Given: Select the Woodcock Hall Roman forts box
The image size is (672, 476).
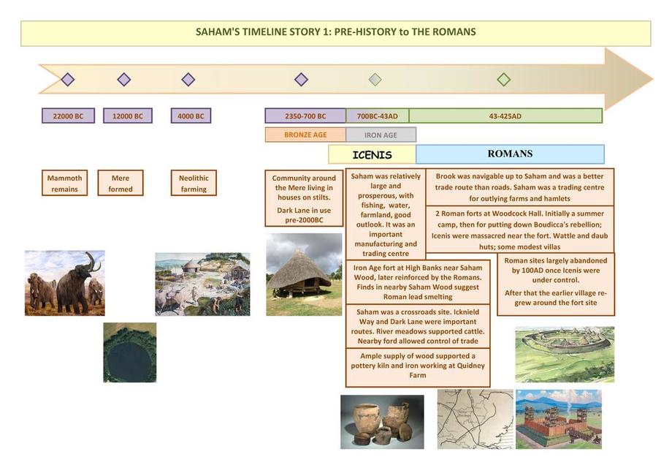Looking at the screenshot, I should pyautogui.click(x=520, y=230).
